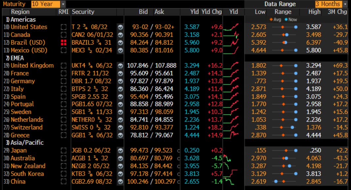
Task: Sort by the Yld Chg column header
Action: tap(212, 12)
